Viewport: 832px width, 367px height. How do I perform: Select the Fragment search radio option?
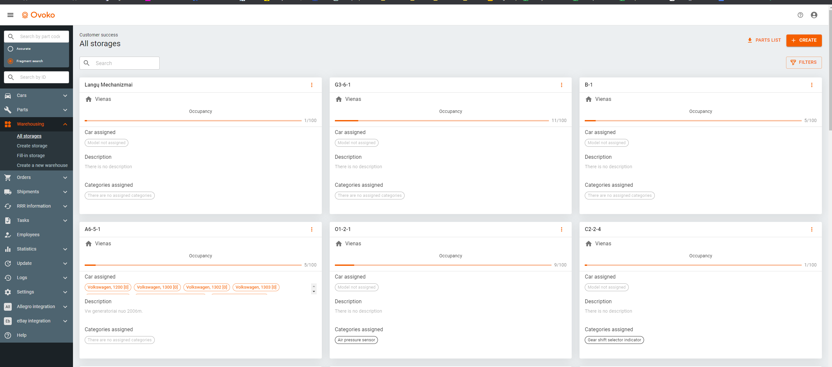click(10, 61)
